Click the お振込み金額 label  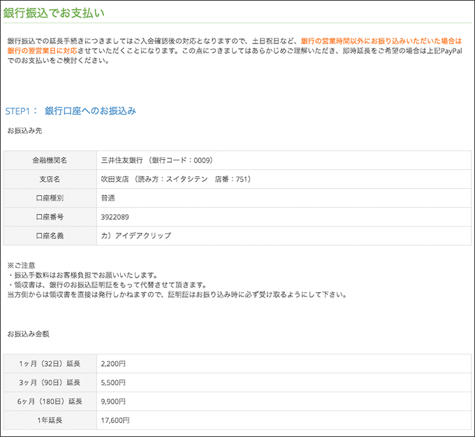[28, 334]
